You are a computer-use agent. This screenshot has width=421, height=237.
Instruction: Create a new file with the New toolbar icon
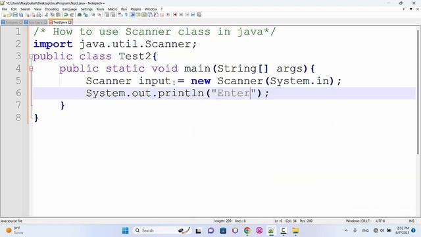(5, 14)
